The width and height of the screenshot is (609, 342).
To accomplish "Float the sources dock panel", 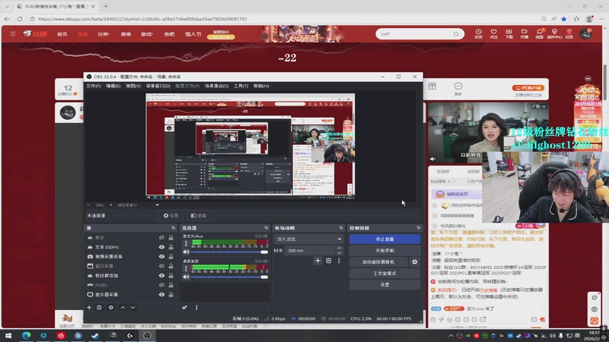I will coord(174,228).
